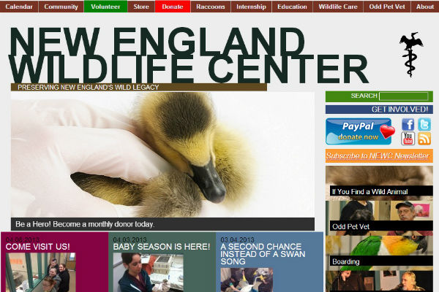Open the Twitter bird icon
Viewport: 439px width, 292px height.
click(424, 124)
